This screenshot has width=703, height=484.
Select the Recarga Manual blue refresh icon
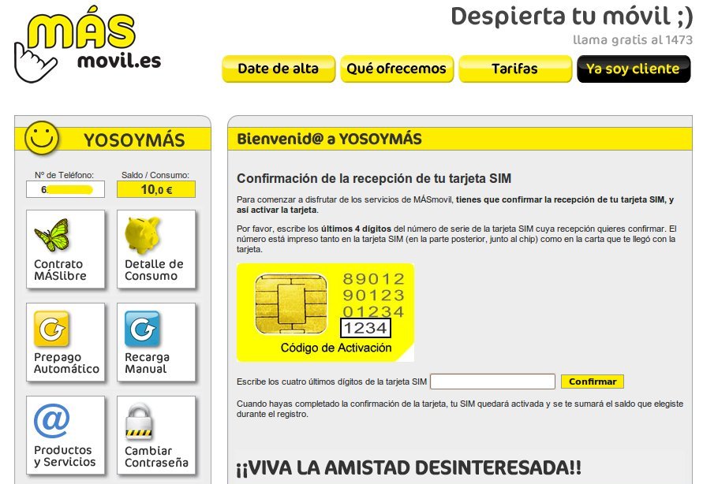142,329
